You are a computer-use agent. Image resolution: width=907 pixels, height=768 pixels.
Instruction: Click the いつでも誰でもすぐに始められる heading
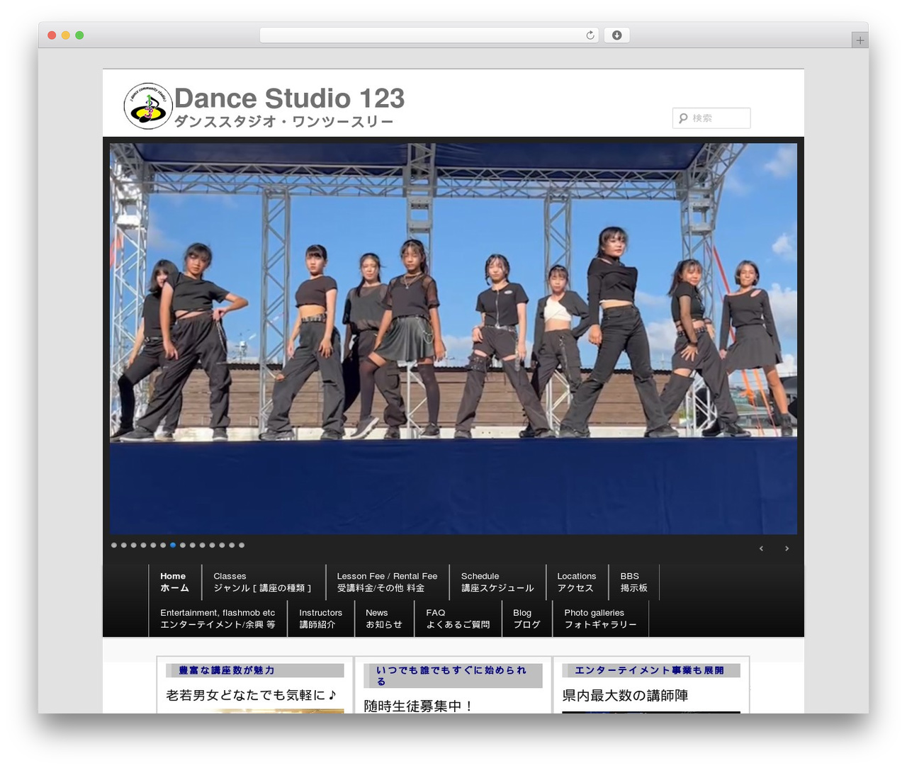click(x=453, y=675)
